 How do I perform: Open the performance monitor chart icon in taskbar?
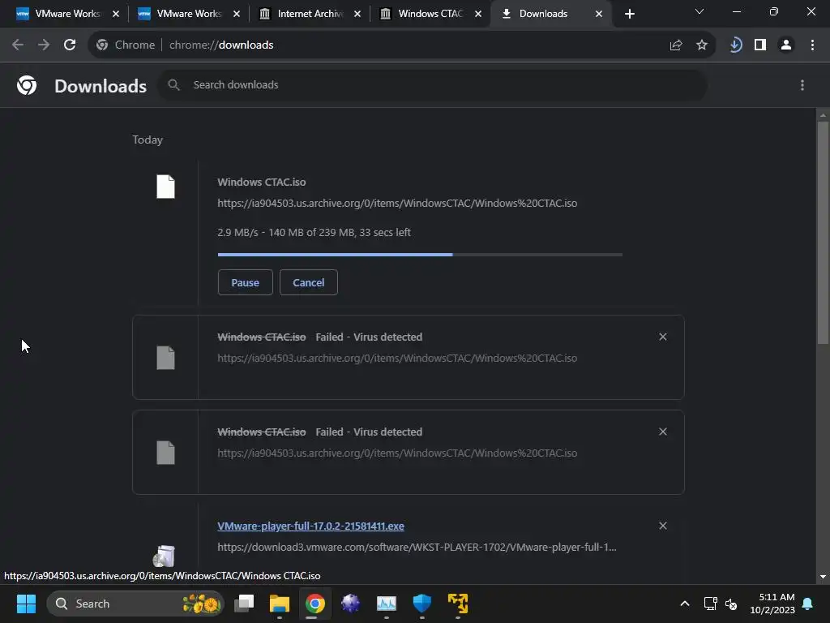tap(387, 604)
